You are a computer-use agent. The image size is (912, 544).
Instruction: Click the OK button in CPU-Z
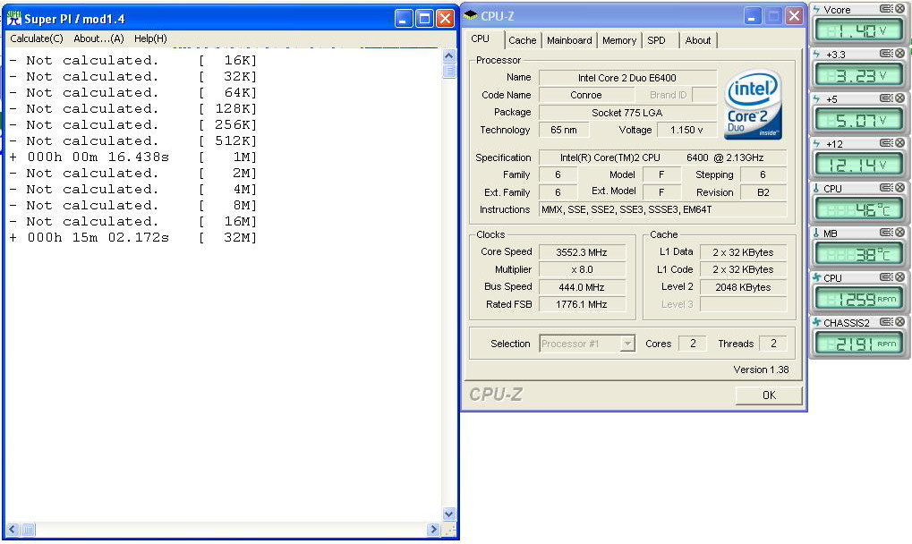tap(769, 395)
